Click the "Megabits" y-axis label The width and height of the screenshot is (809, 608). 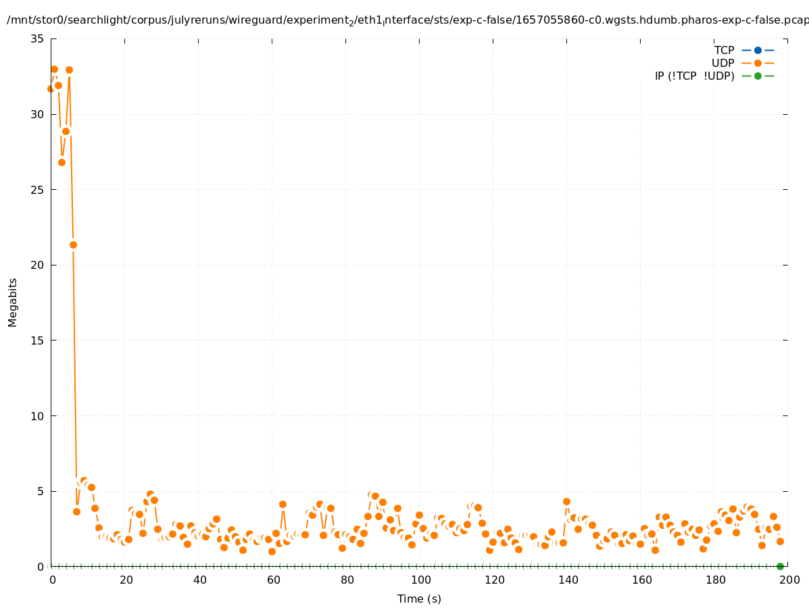pos(13,302)
